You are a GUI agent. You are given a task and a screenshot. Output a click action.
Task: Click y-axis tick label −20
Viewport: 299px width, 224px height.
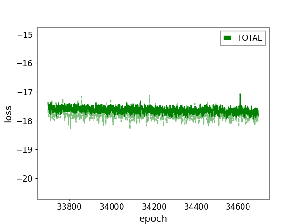coord(25,178)
